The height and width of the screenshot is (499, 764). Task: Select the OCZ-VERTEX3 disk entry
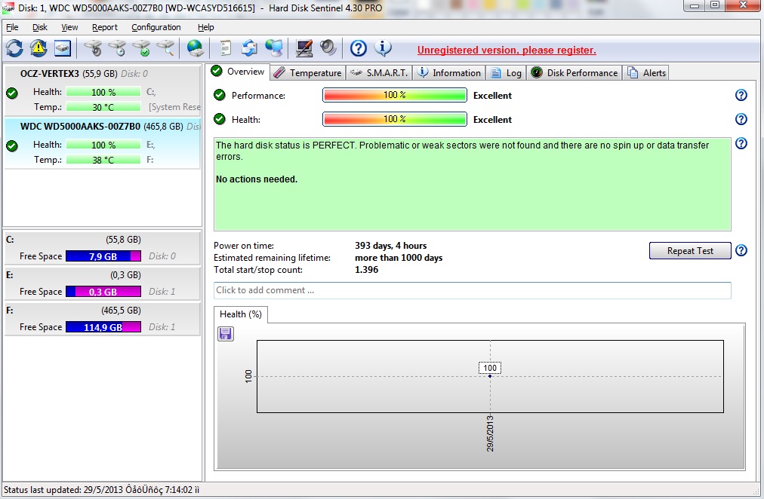click(x=103, y=90)
